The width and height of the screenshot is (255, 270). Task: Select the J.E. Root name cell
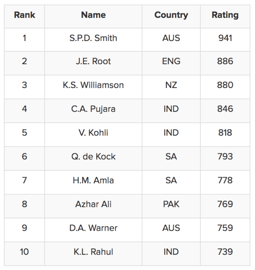tap(93, 62)
